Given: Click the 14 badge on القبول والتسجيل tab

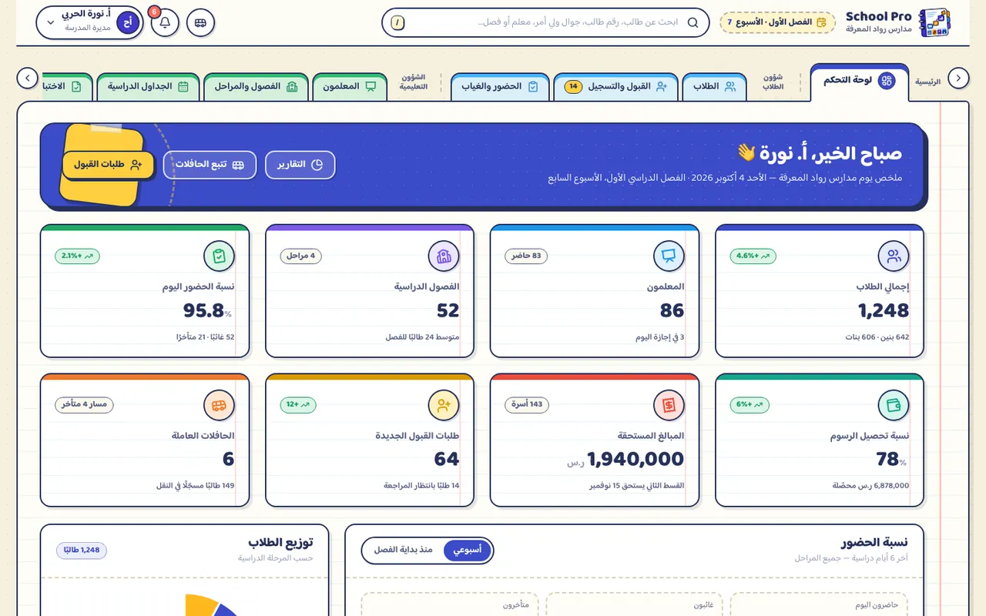Looking at the screenshot, I should [573, 87].
